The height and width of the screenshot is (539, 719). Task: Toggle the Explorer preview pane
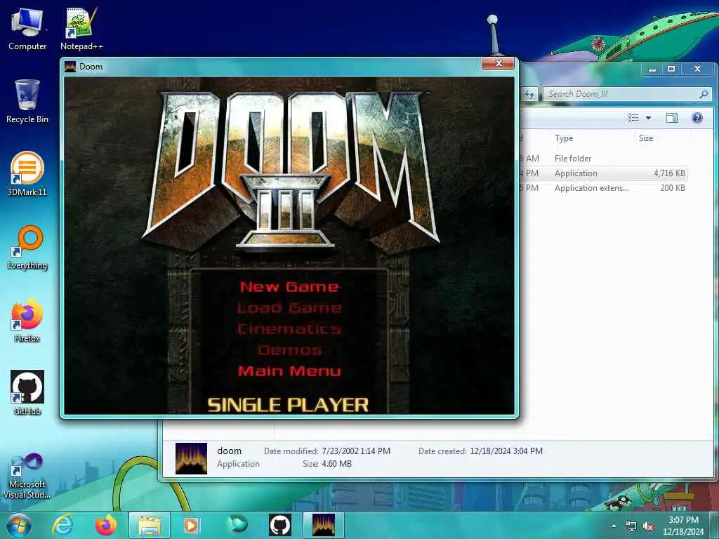pos(672,118)
